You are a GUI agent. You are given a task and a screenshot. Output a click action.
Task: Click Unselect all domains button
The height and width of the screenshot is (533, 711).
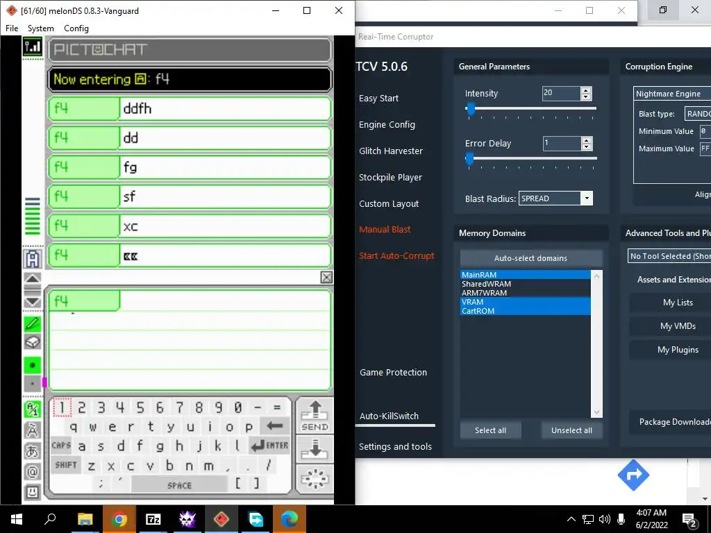(572, 430)
